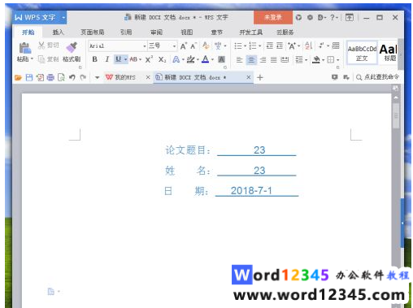Click the Copy icon

pyautogui.click(x=41, y=59)
